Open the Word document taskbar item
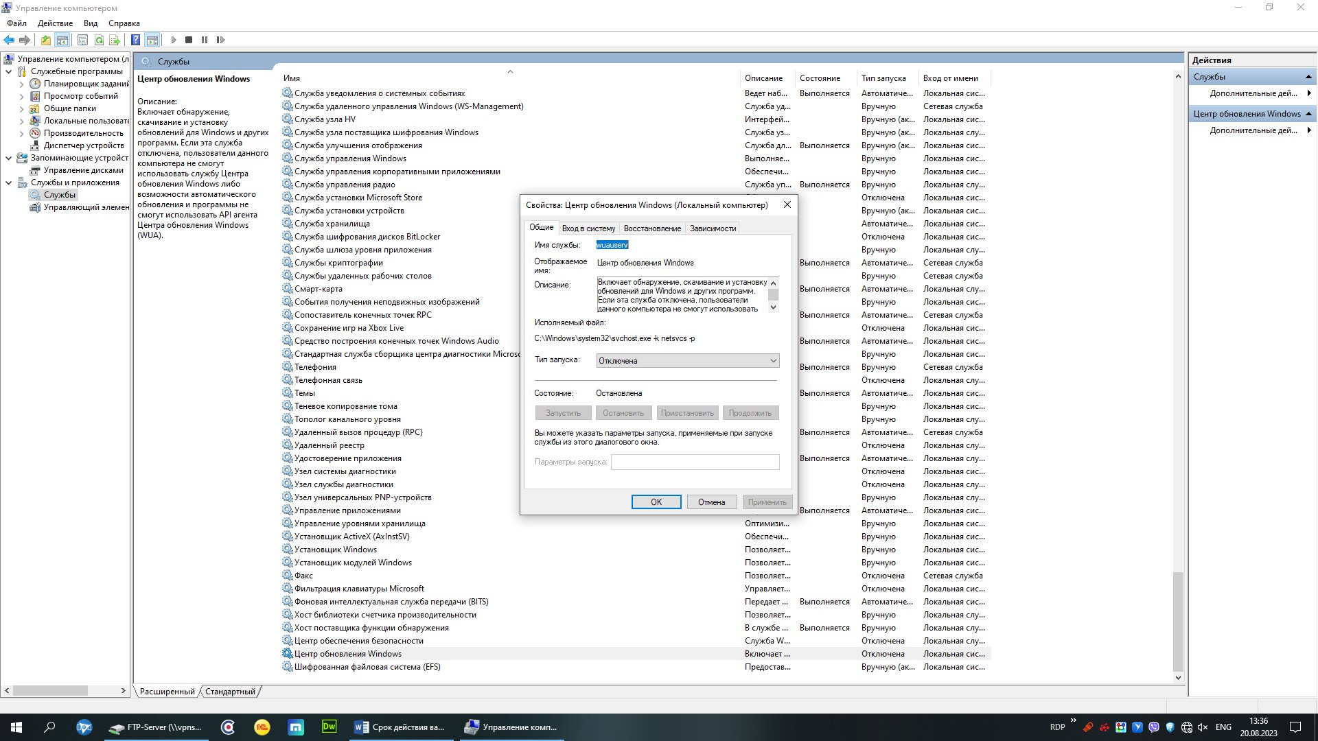The height and width of the screenshot is (741, 1318). click(x=400, y=727)
